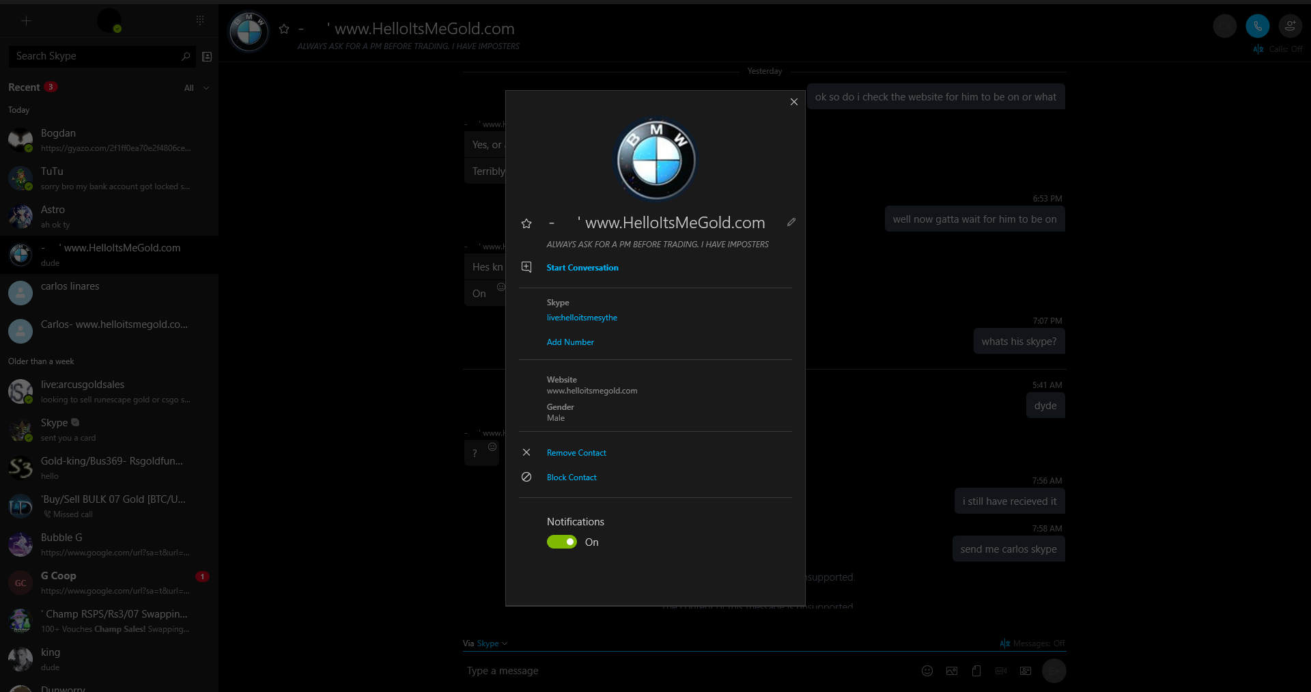The width and height of the screenshot is (1311, 692).
Task: Open the emoticon picker in message bar
Action: (x=927, y=671)
